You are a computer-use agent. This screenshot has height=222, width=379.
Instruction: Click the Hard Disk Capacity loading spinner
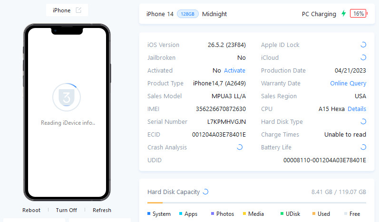click(205, 192)
